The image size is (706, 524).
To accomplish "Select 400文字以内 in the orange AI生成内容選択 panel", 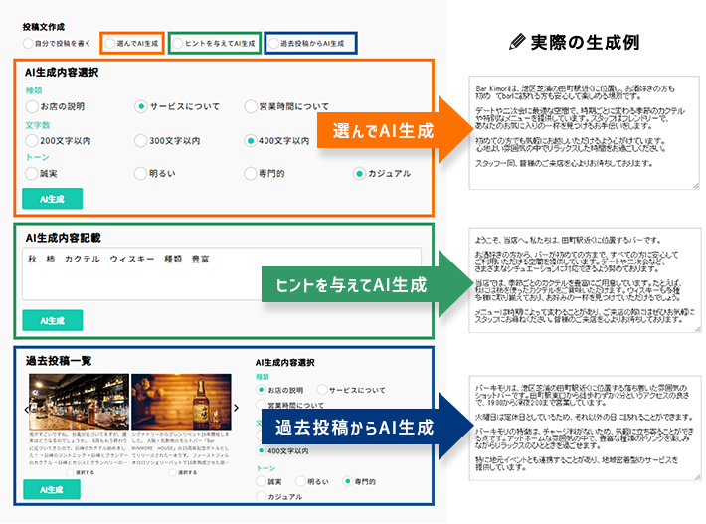I will tap(251, 141).
